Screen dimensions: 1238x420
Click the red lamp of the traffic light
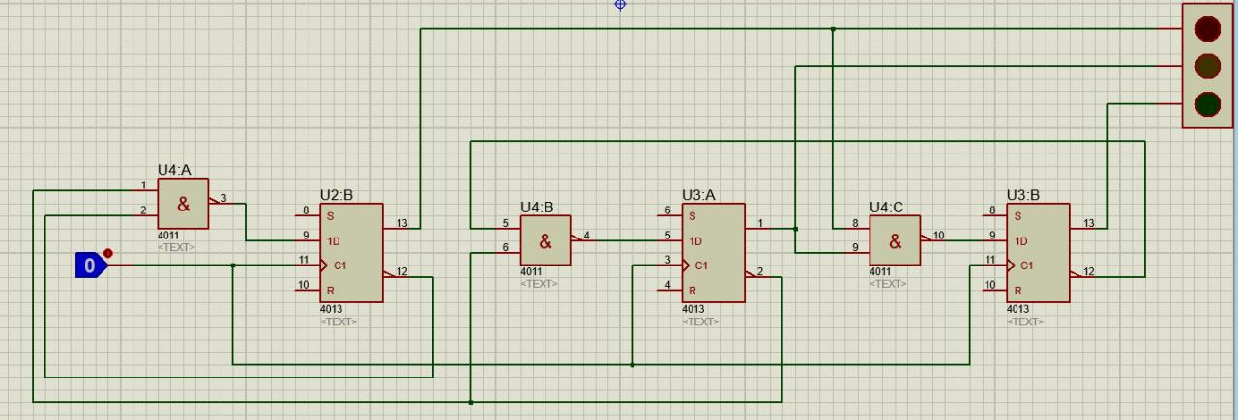click(x=1207, y=29)
